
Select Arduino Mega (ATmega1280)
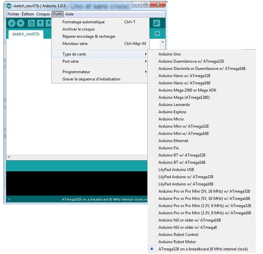pos(202,97)
